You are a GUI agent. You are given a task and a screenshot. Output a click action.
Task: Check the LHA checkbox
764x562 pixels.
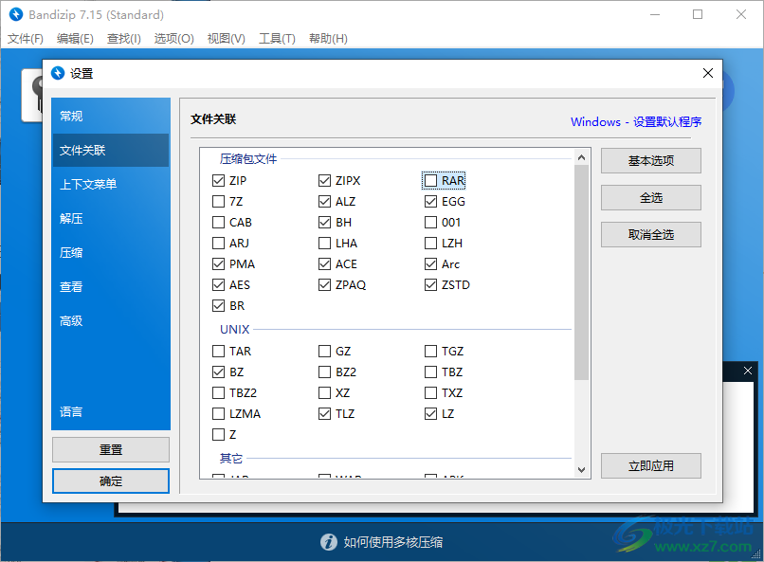point(324,243)
